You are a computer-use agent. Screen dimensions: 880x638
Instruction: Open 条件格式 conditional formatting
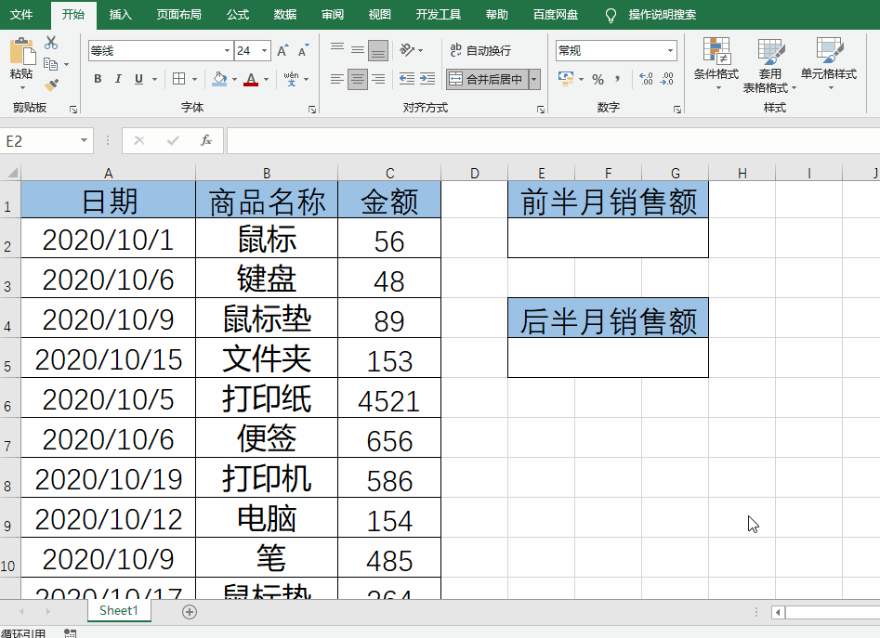[x=716, y=63]
